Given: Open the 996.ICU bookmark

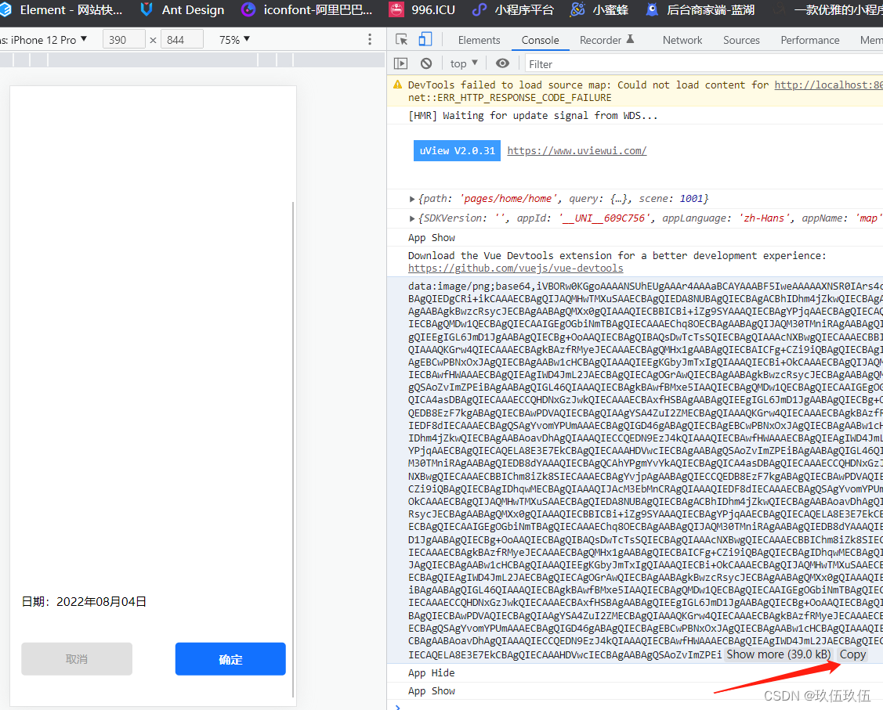Looking at the screenshot, I should coord(422,10).
